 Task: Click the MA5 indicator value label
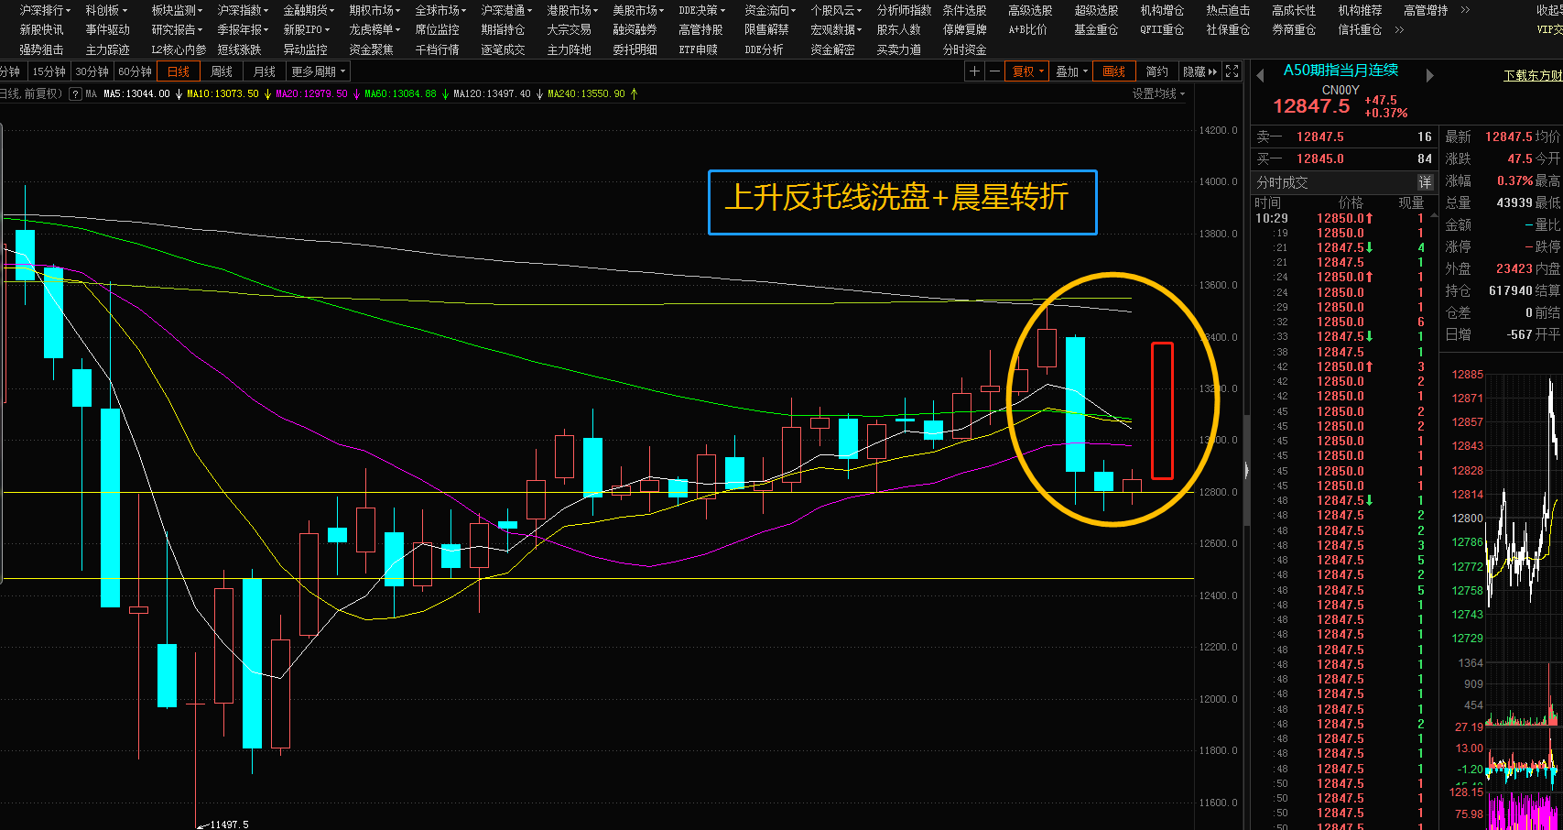(136, 93)
